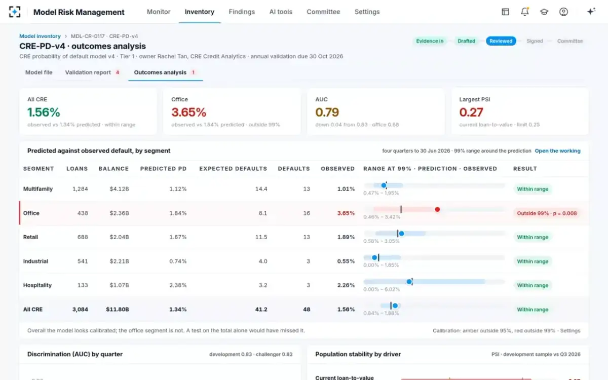The width and height of the screenshot is (608, 380).
Task: Select the Office segment row
Action: (x=304, y=213)
